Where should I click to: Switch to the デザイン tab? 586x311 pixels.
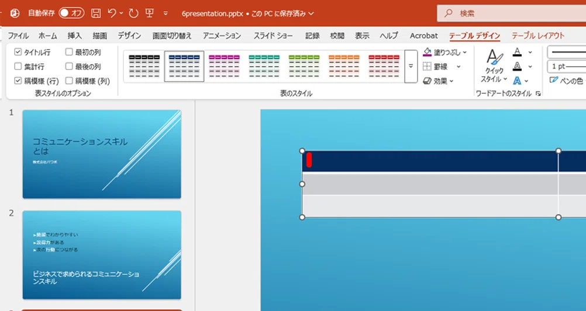[129, 36]
